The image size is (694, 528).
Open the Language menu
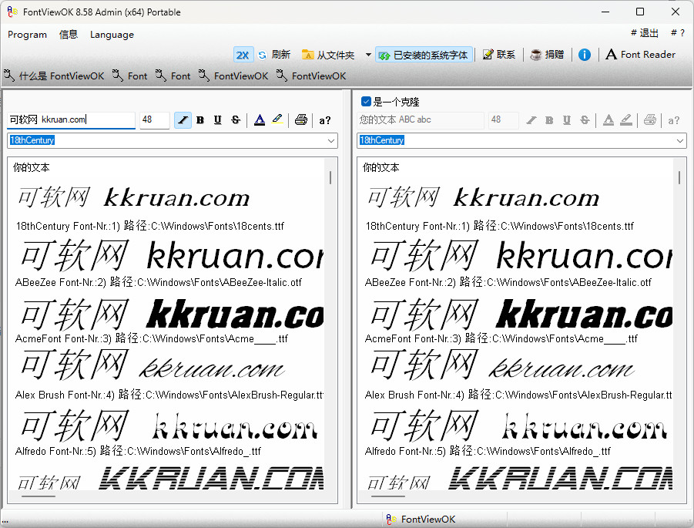tap(112, 35)
